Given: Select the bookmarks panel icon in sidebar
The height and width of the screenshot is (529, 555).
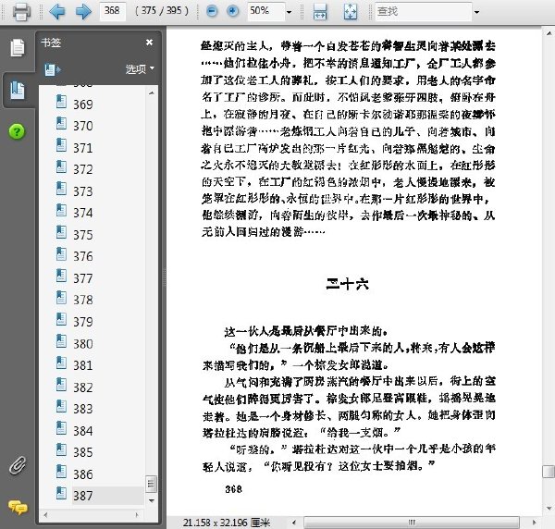Looking at the screenshot, I should point(18,91).
